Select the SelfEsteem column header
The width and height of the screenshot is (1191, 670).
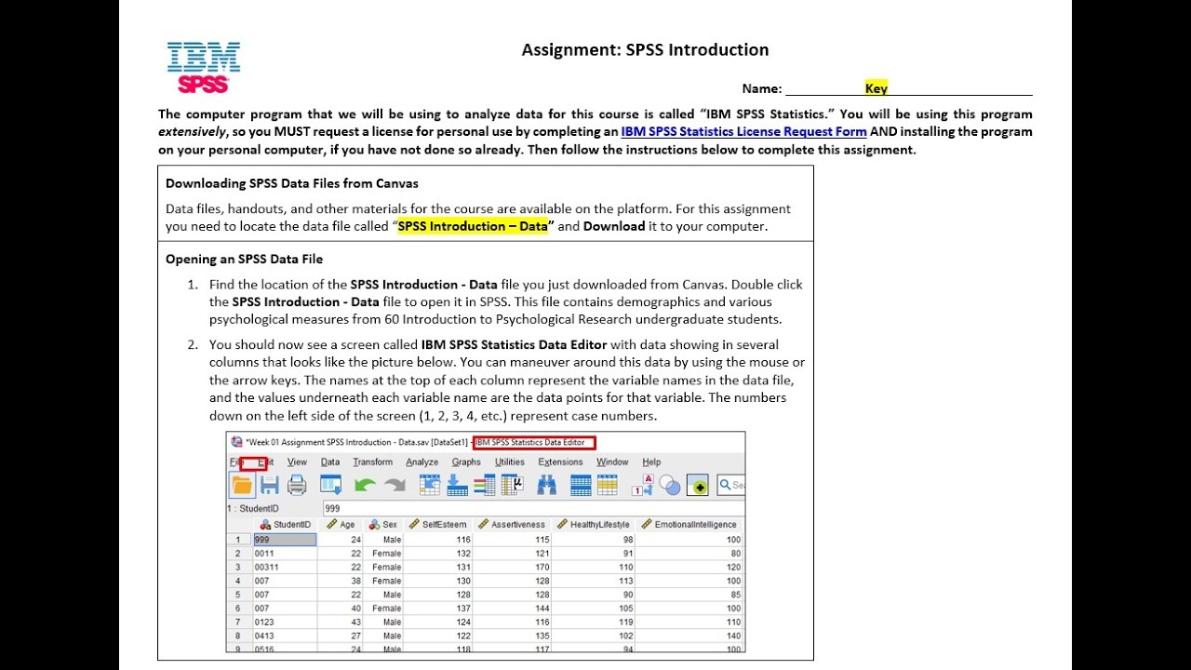tap(438, 525)
